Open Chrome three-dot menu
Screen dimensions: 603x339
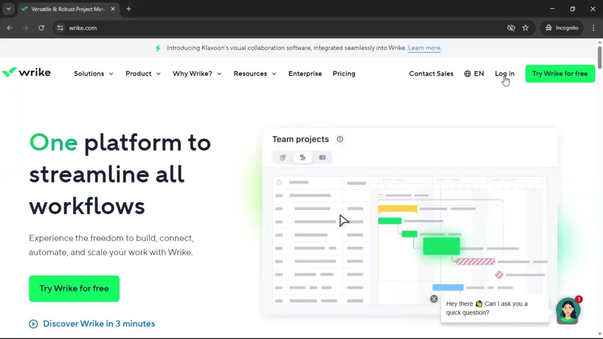(593, 28)
